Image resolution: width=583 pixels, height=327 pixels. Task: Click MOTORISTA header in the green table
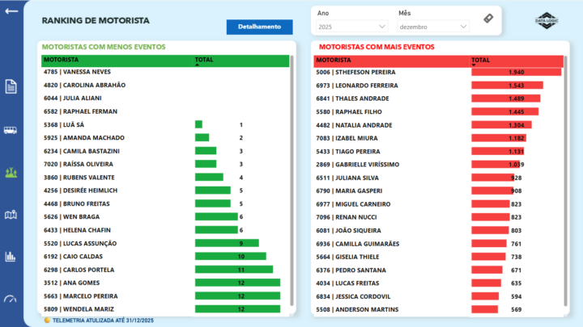pos(62,60)
